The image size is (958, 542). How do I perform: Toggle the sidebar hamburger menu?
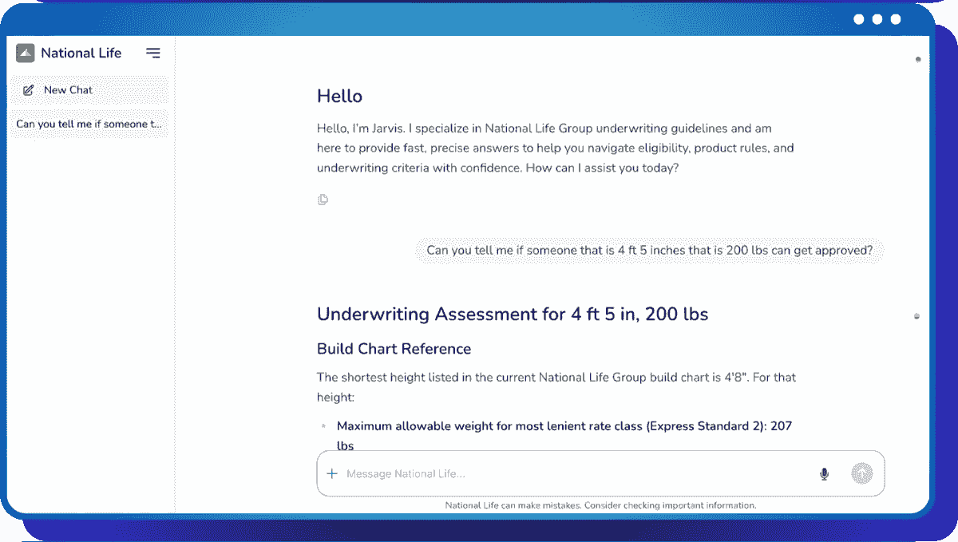click(x=153, y=53)
